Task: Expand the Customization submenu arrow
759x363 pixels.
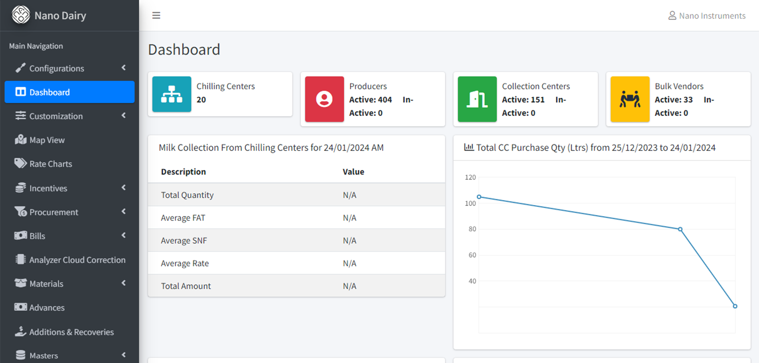Action: (x=124, y=116)
